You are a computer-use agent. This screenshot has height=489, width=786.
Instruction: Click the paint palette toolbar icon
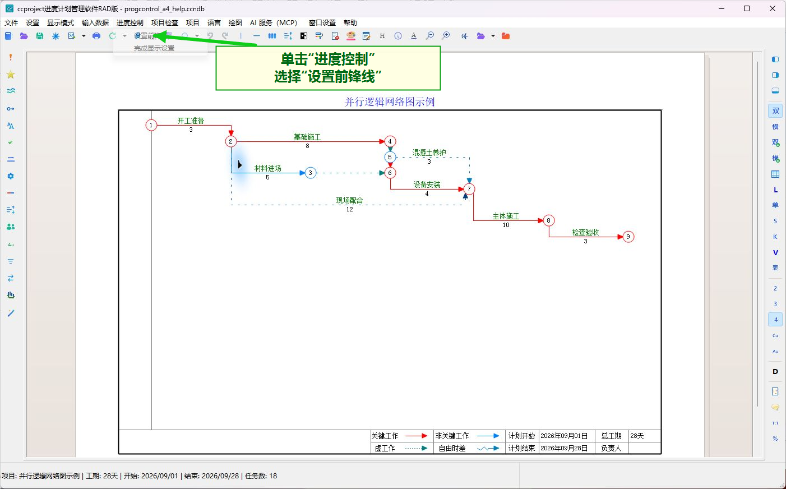[x=351, y=36]
